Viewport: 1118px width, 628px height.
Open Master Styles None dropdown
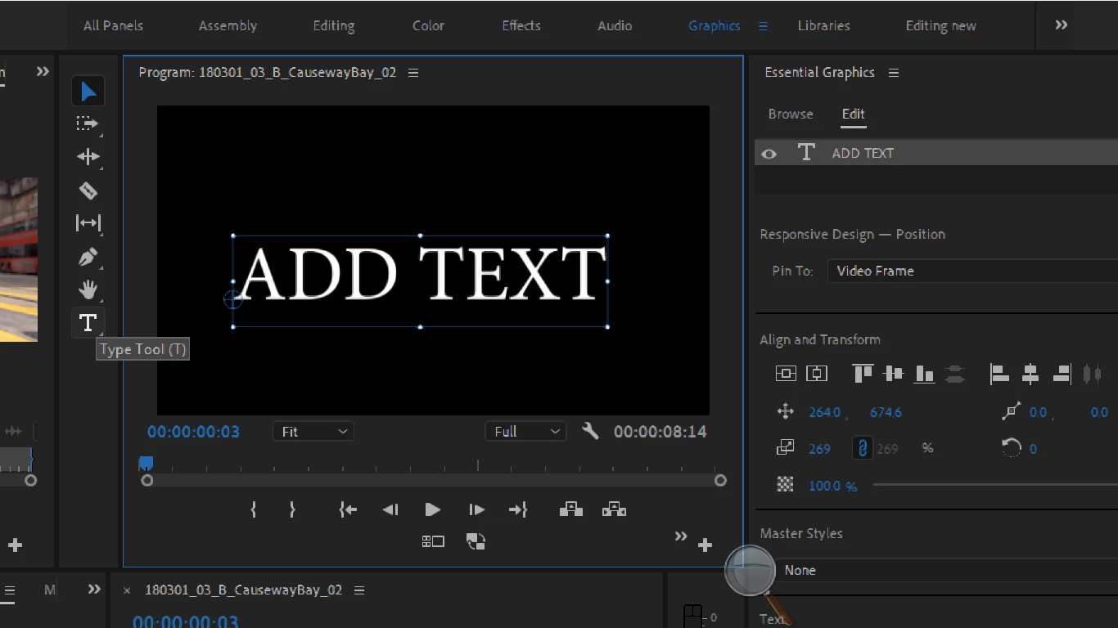coord(945,570)
